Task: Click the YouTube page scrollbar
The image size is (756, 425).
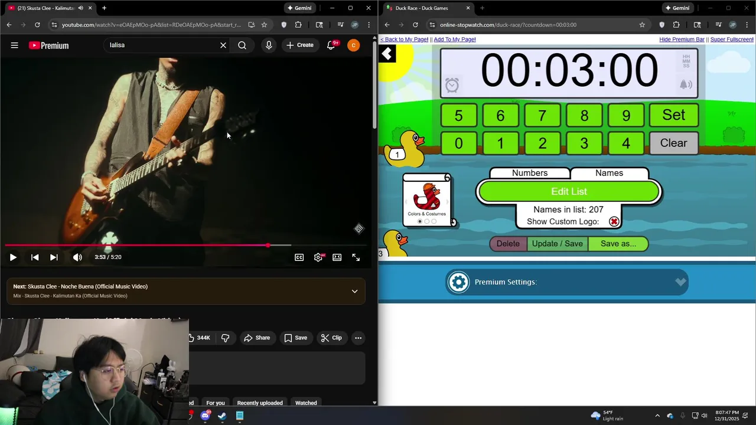Action: click(x=374, y=84)
